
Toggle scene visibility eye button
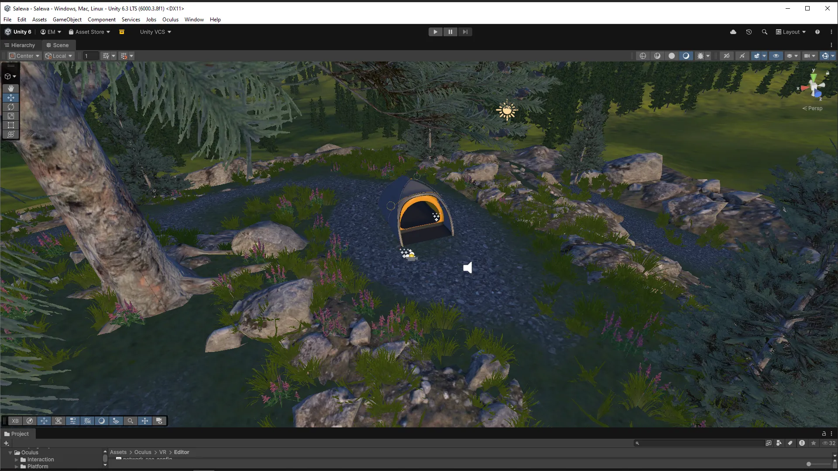[x=776, y=56]
